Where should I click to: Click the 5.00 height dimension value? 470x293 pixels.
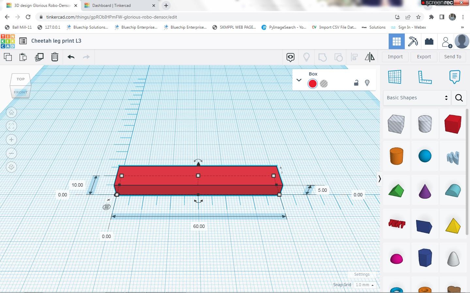pos(322,190)
